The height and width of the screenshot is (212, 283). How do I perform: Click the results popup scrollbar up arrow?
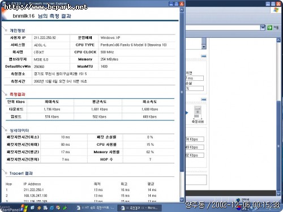[182, 10]
